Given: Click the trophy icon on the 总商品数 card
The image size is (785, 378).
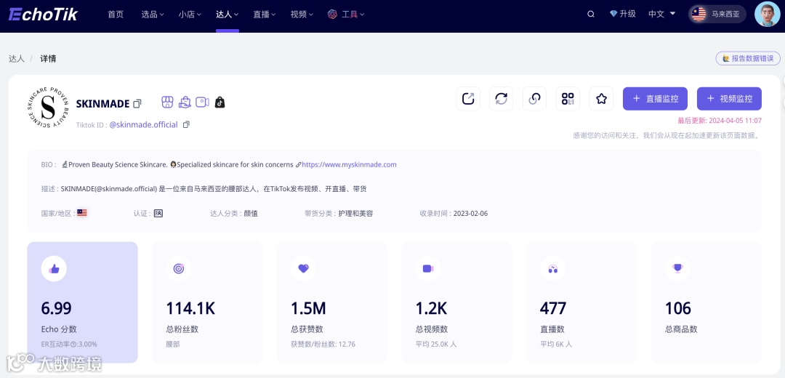Looking at the screenshot, I should pyautogui.click(x=677, y=269).
